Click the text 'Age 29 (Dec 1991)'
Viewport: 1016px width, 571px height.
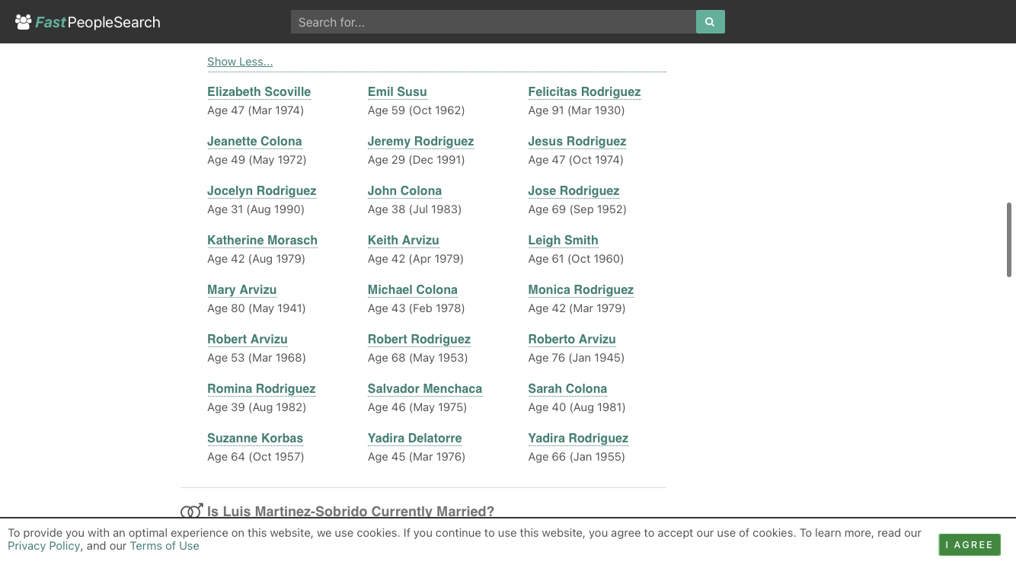point(416,160)
